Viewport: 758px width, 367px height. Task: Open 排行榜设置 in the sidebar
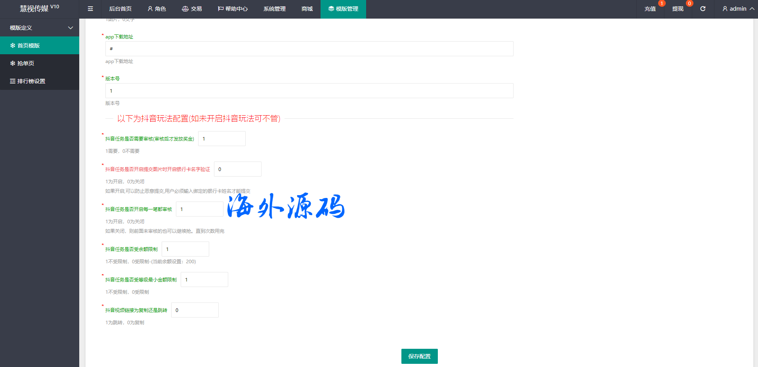[x=40, y=81]
